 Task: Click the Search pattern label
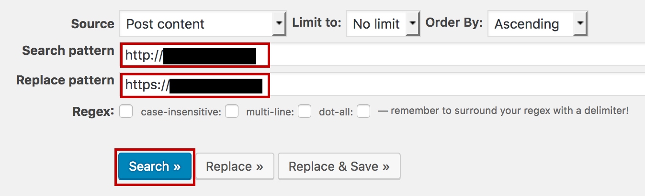[68, 51]
